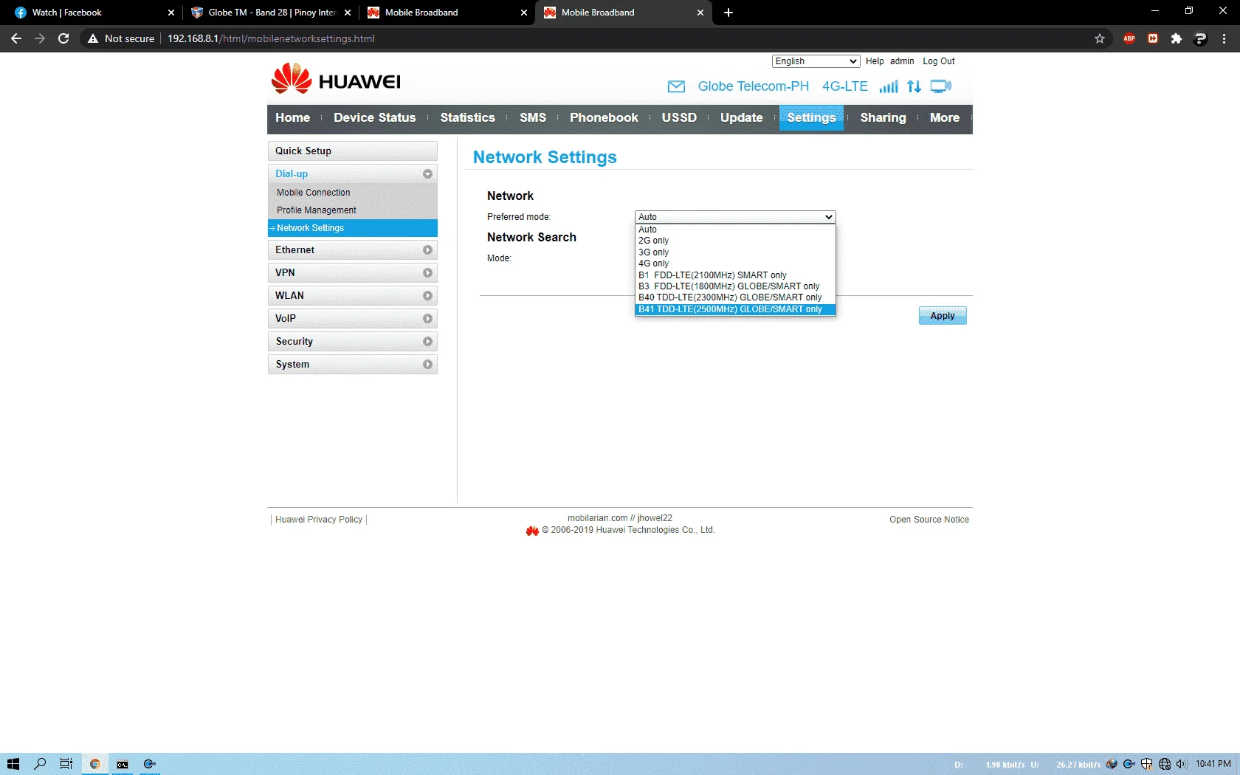Screen dimensions: 1240x775
Task: Open the SMS envelope message icon
Action: coord(676,86)
